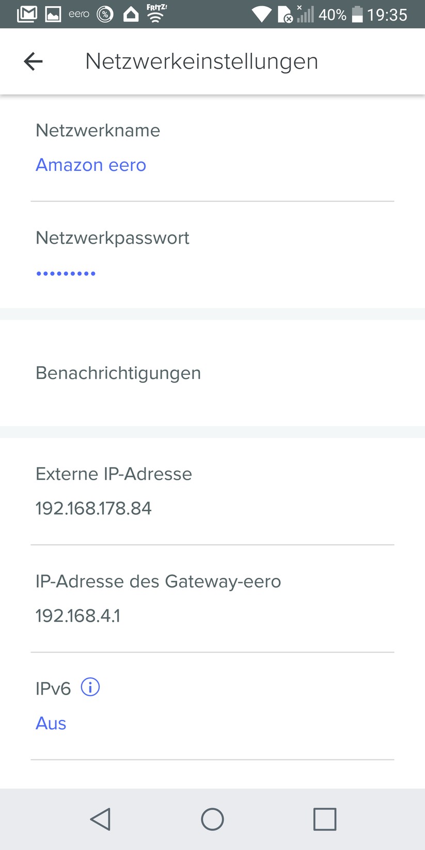Tap the battery status icon
425x850 pixels.
(357, 14)
